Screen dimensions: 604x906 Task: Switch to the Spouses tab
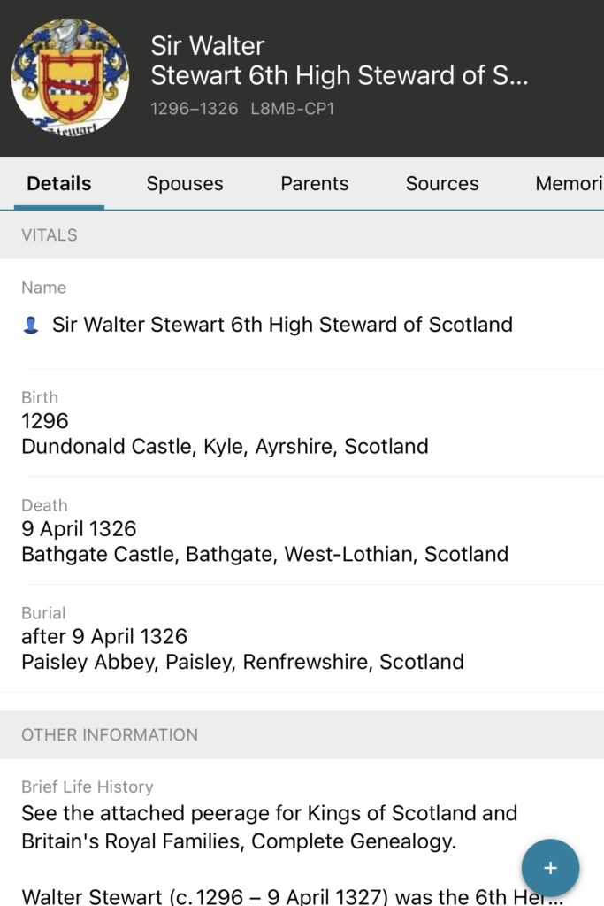[185, 184]
